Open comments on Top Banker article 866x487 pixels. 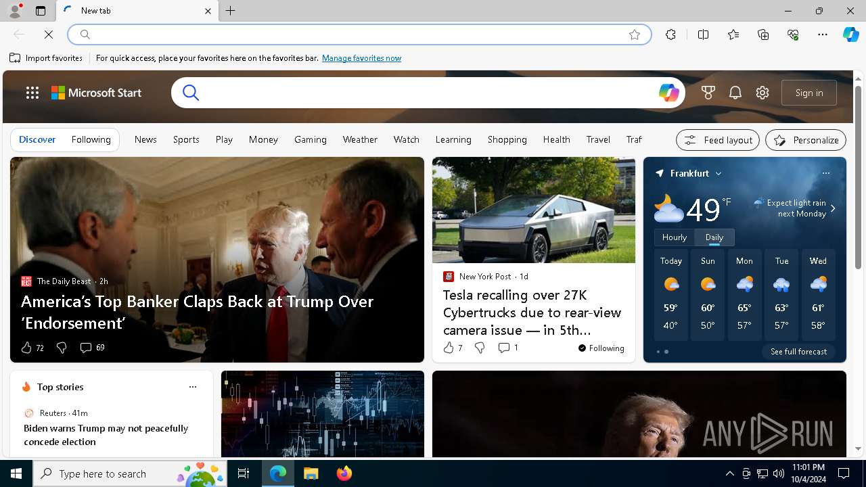click(x=92, y=348)
